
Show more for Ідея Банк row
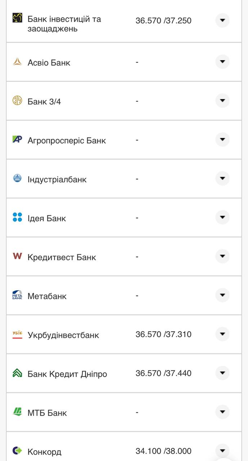click(222, 218)
